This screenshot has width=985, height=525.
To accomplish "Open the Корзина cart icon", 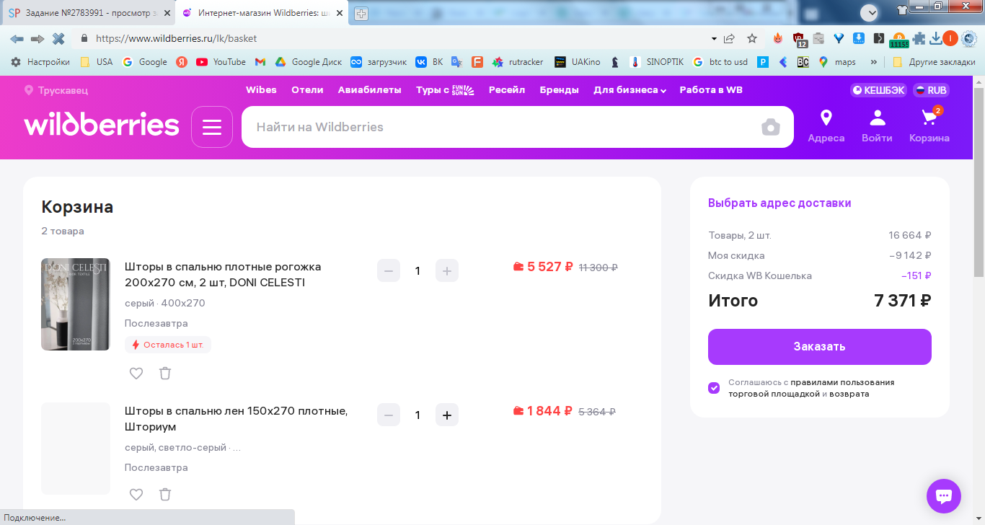I will pos(929,126).
